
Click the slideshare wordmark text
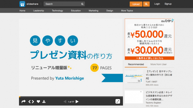32,4
